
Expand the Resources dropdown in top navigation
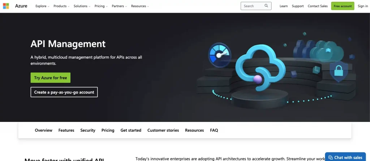pos(140,6)
